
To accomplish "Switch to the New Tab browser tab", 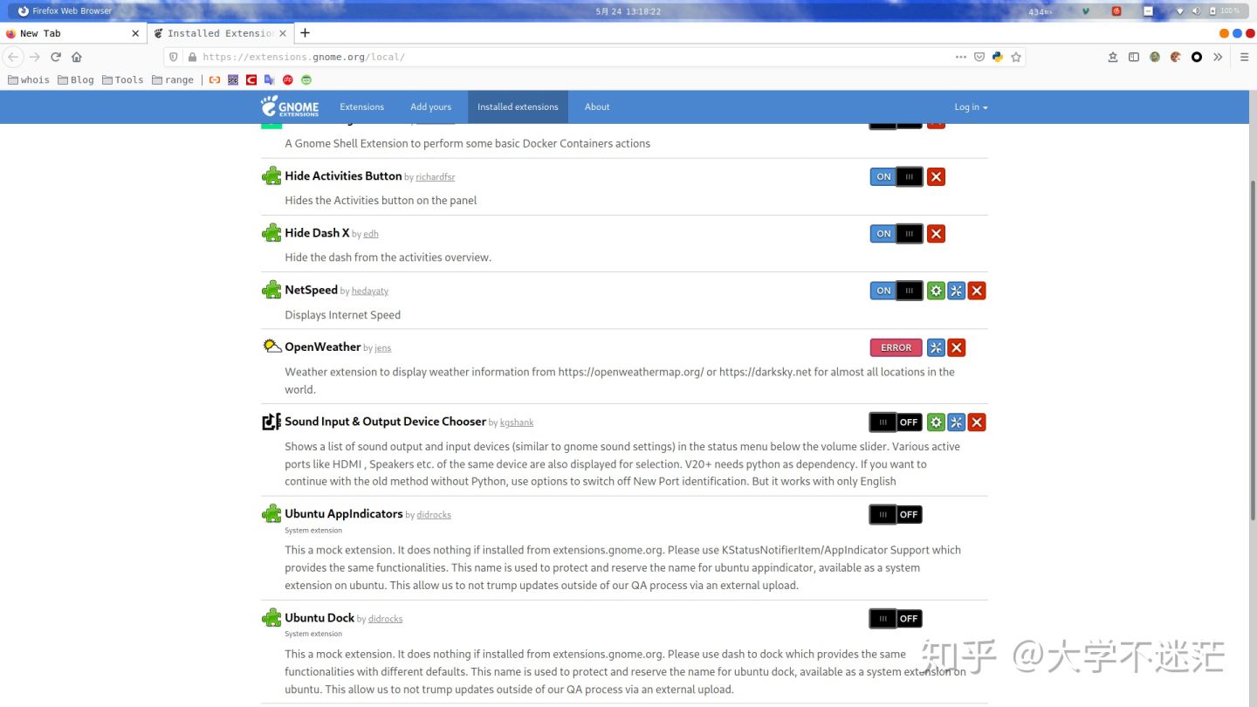I will click(72, 33).
